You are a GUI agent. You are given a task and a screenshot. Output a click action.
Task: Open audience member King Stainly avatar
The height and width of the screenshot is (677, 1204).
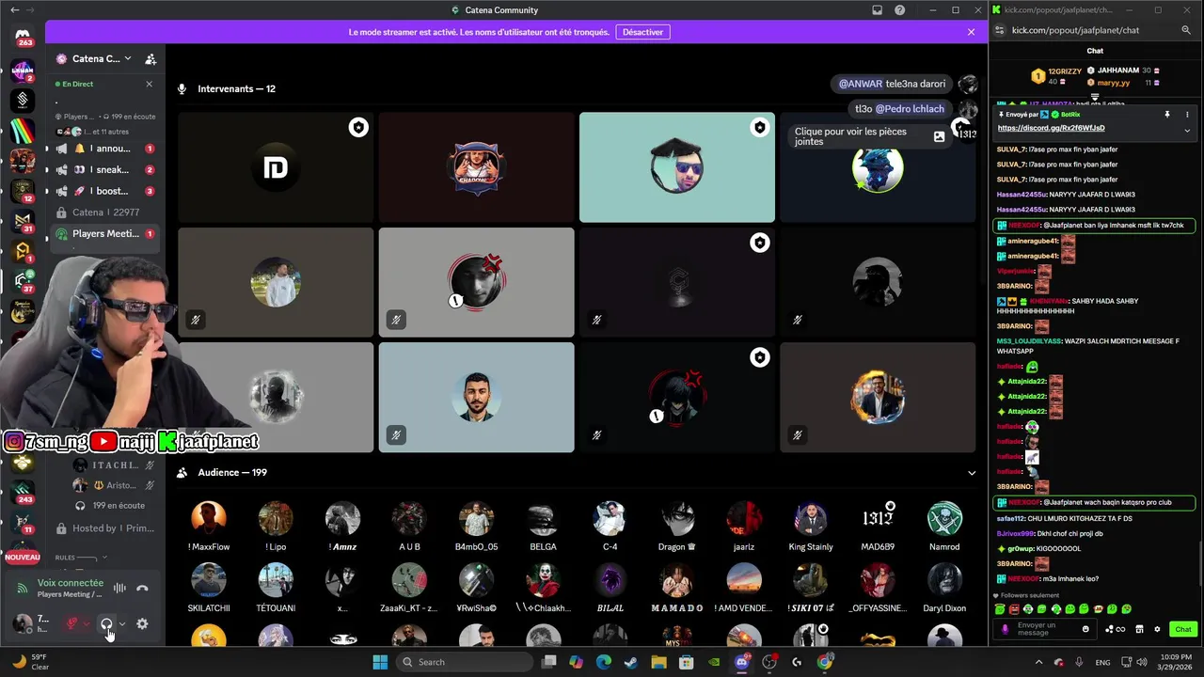[x=810, y=519]
